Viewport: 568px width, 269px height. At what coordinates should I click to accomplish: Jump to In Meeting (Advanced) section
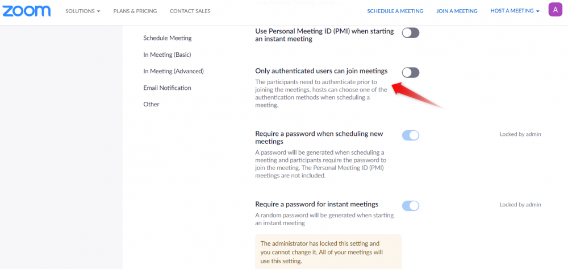(173, 71)
